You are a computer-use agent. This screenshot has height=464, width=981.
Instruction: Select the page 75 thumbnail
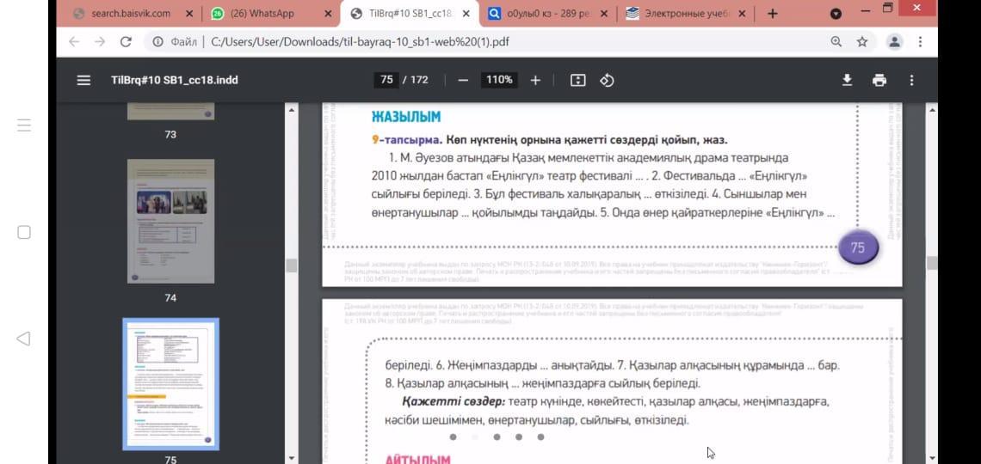click(170, 384)
